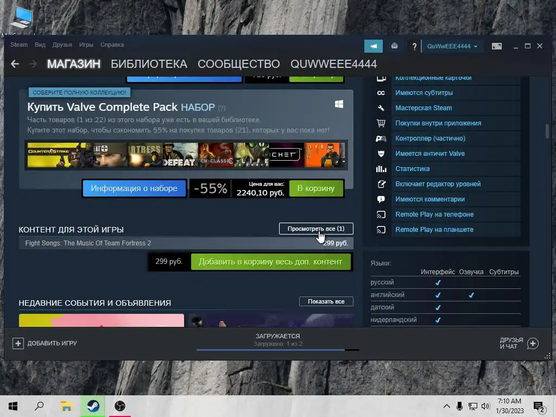Click the Remote Play on tablet icon
Image resolution: width=556 pixels, height=417 pixels.
point(381,230)
